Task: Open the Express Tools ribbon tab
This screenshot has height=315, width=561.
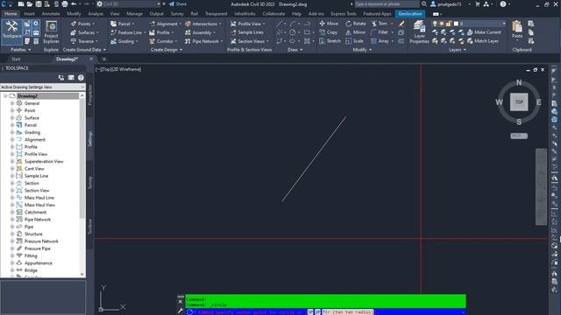Action: click(344, 14)
